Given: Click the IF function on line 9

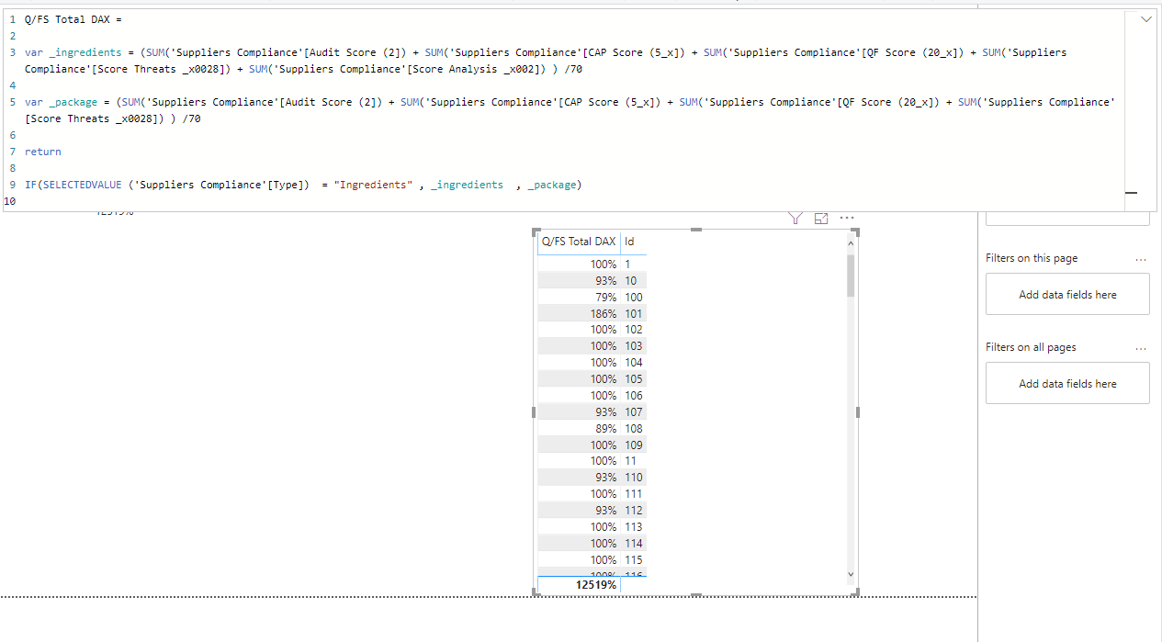Looking at the screenshot, I should 30,185.
